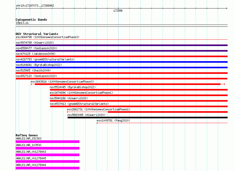Click the ruler's right end arrow
The image size is (235, 171).
(x=227, y=8)
